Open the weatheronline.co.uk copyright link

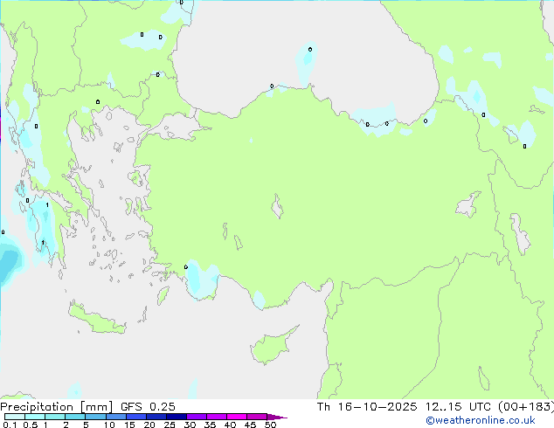[x=480, y=420]
